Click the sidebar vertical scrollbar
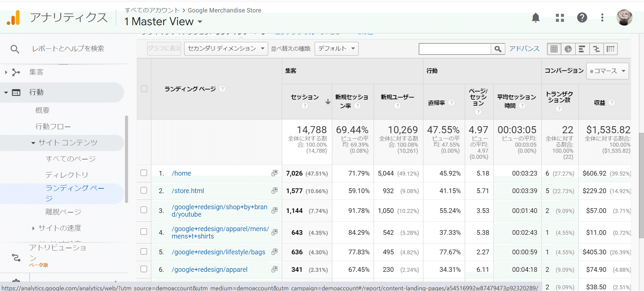Image resolution: width=644 pixels, height=291 pixels. click(x=126, y=159)
